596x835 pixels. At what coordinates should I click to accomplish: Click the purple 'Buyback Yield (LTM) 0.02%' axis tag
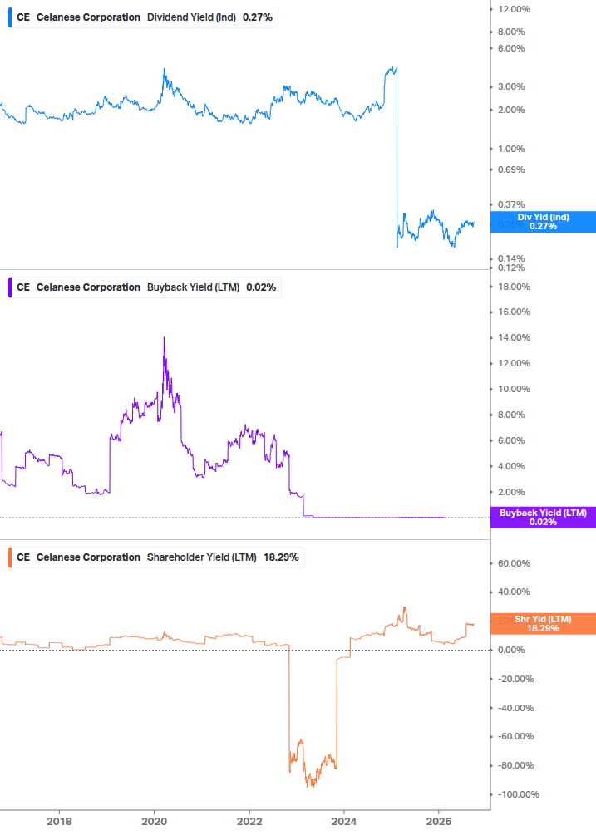tap(543, 518)
